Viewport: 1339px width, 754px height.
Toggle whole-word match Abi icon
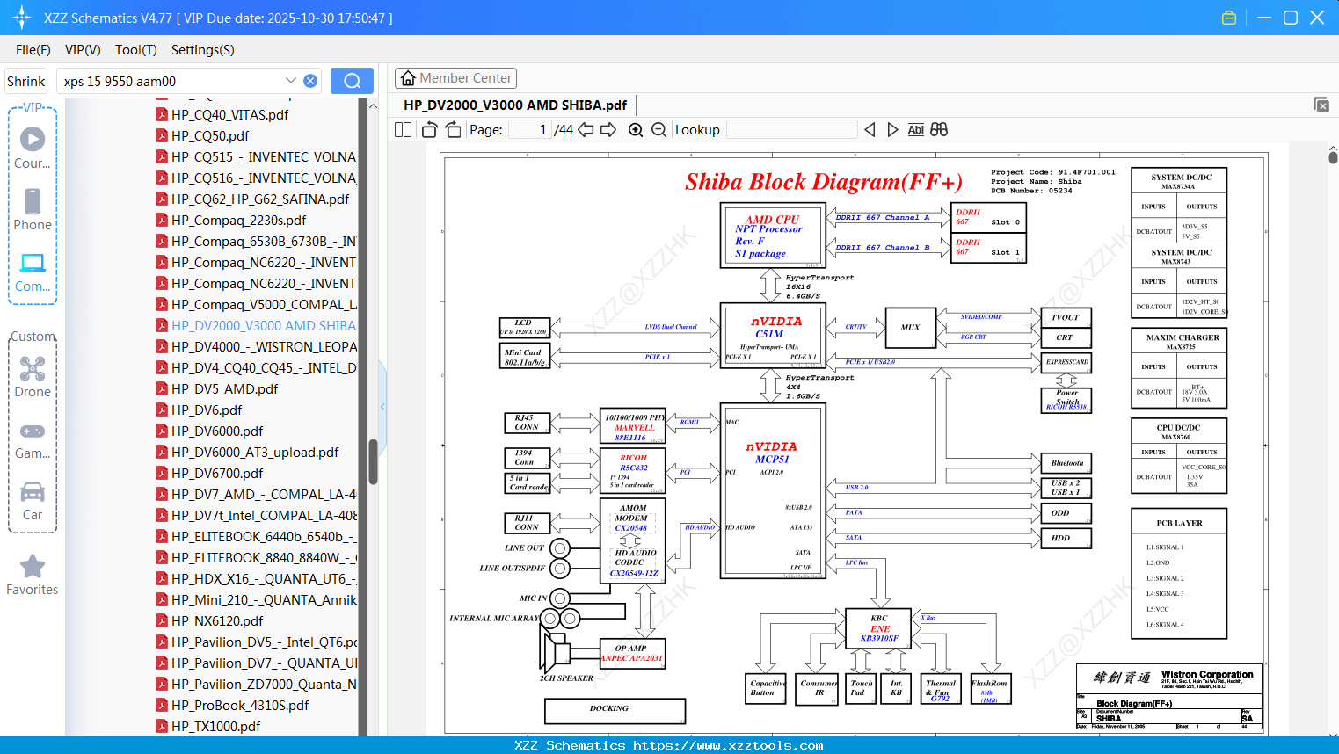click(915, 129)
